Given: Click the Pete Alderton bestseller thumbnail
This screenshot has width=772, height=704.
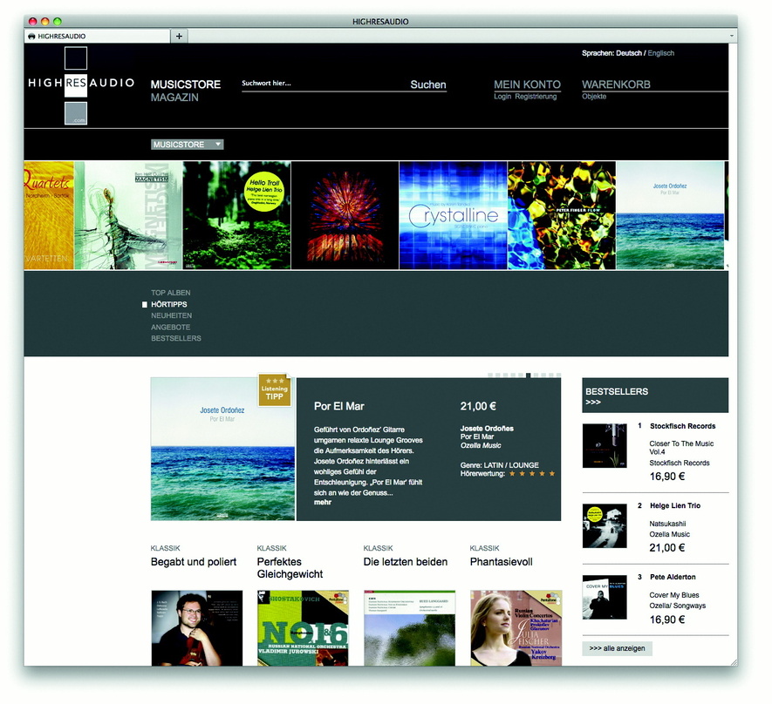Looking at the screenshot, I should point(605,597).
